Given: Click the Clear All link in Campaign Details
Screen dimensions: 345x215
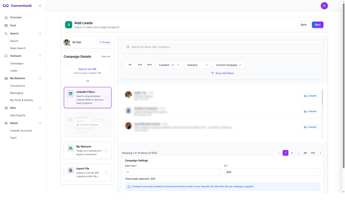Looking at the screenshot, I should 105,56.
